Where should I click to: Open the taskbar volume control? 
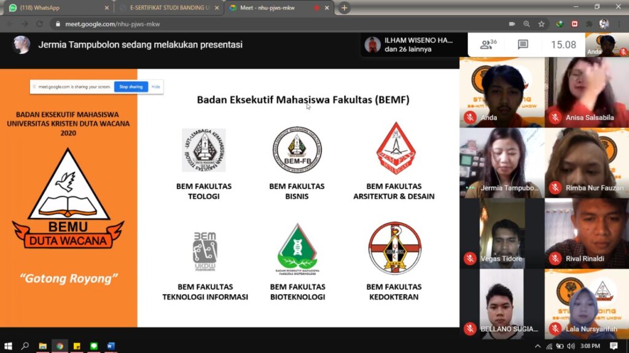tap(571, 346)
